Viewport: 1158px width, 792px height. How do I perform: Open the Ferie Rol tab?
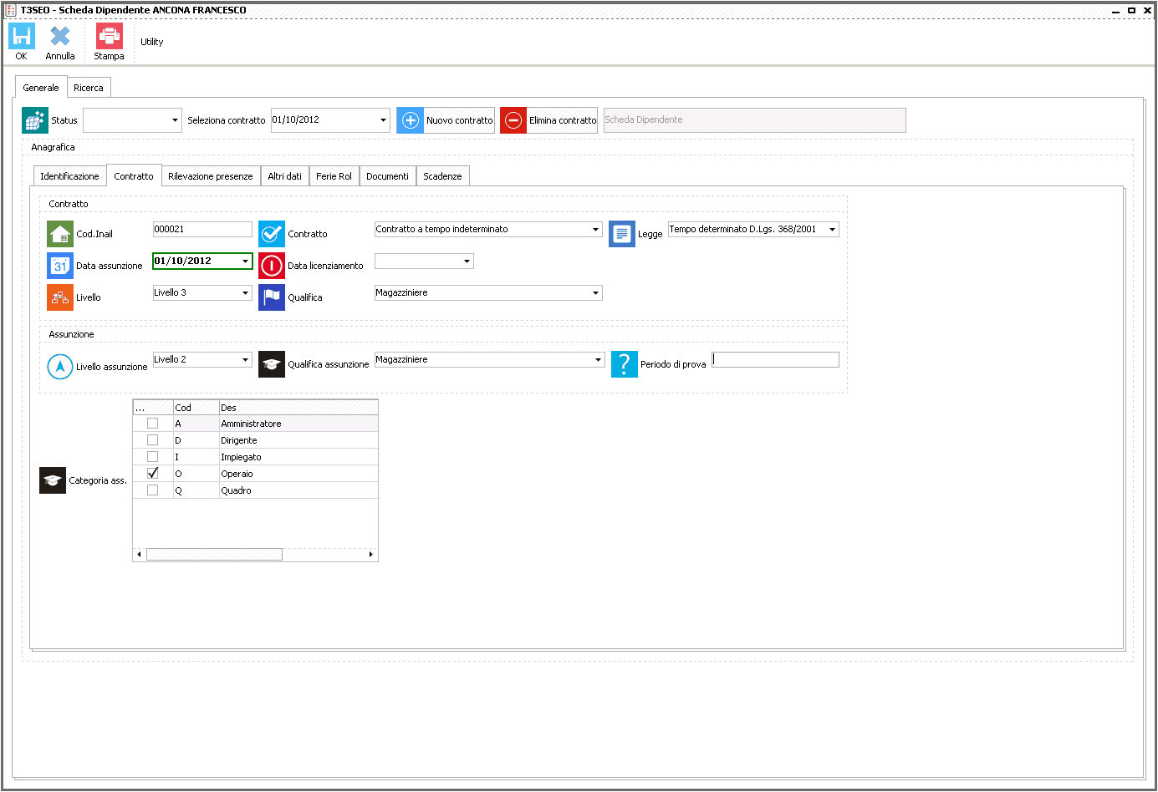pos(334,176)
